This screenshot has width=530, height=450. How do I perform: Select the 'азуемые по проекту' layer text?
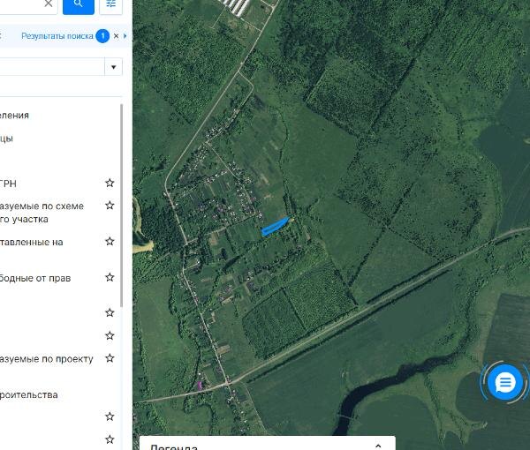coord(46,359)
